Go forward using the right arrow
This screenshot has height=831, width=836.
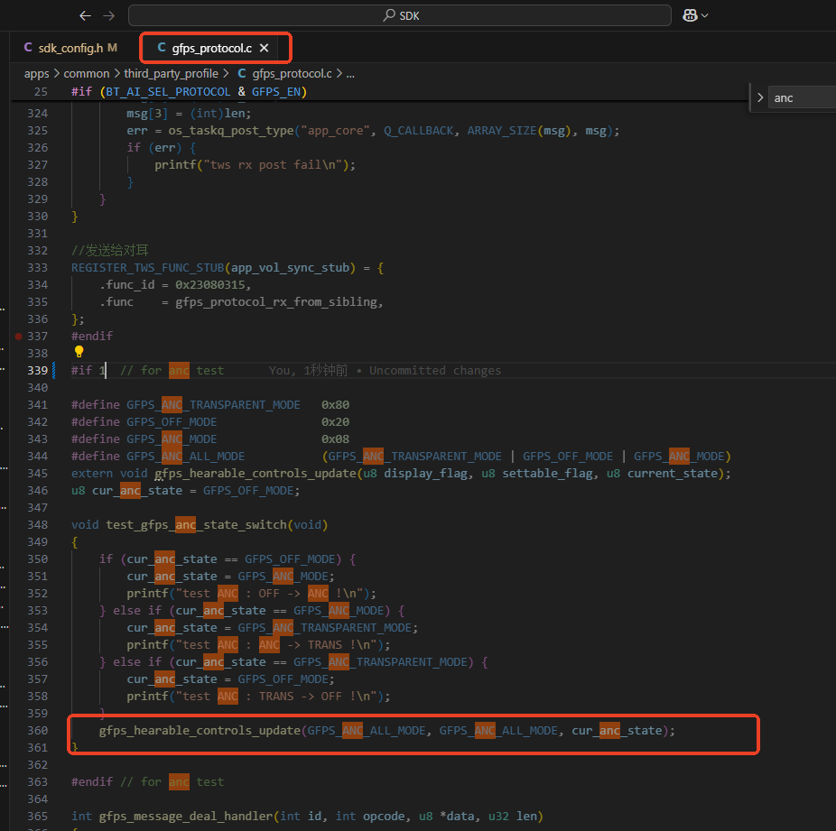point(108,16)
